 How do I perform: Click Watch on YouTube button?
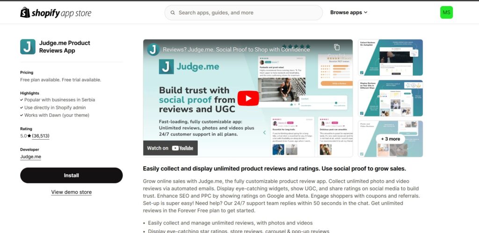170,148
